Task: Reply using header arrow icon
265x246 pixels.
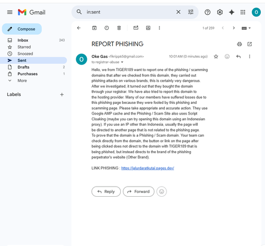Action: tap(238, 57)
